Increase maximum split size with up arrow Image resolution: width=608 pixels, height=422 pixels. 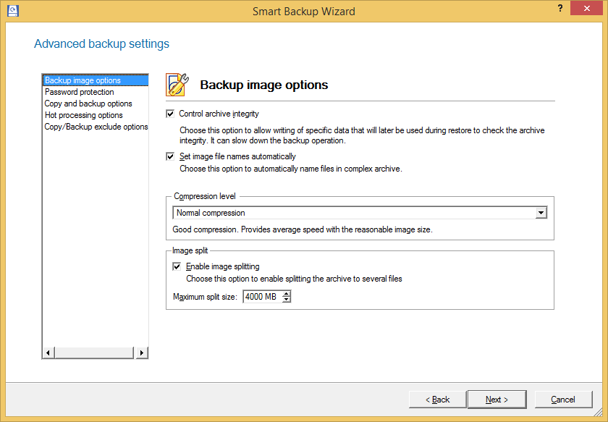click(x=287, y=294)
